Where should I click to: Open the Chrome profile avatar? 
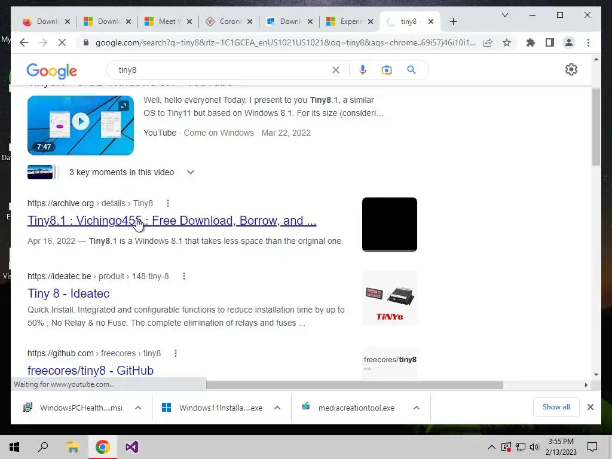click(569, 42)
